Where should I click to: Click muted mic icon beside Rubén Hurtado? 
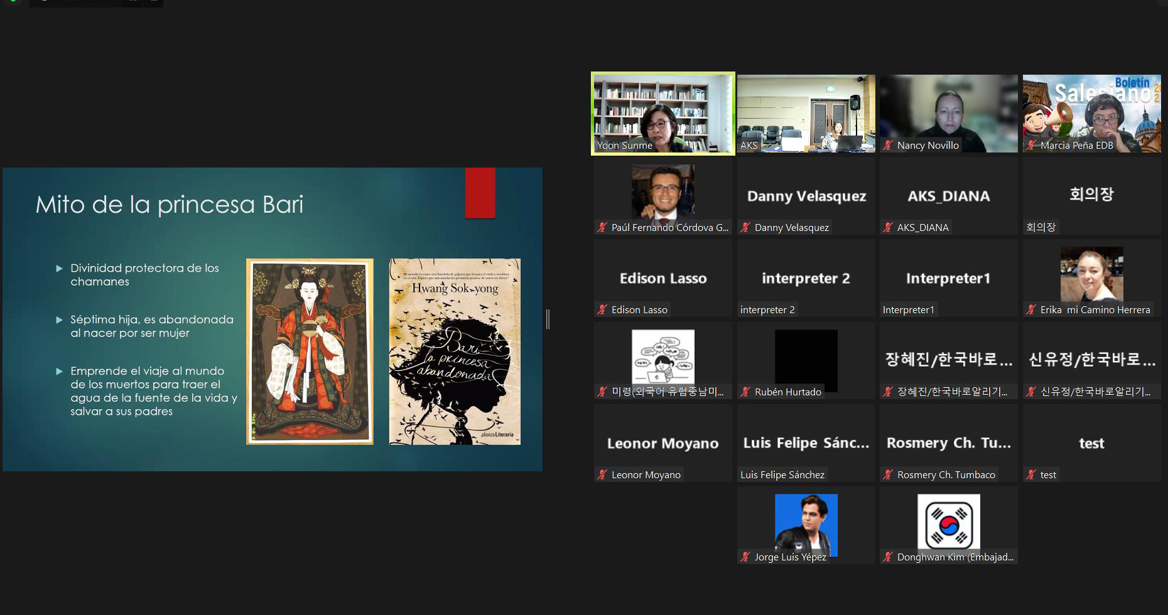[x=745, y=392]
